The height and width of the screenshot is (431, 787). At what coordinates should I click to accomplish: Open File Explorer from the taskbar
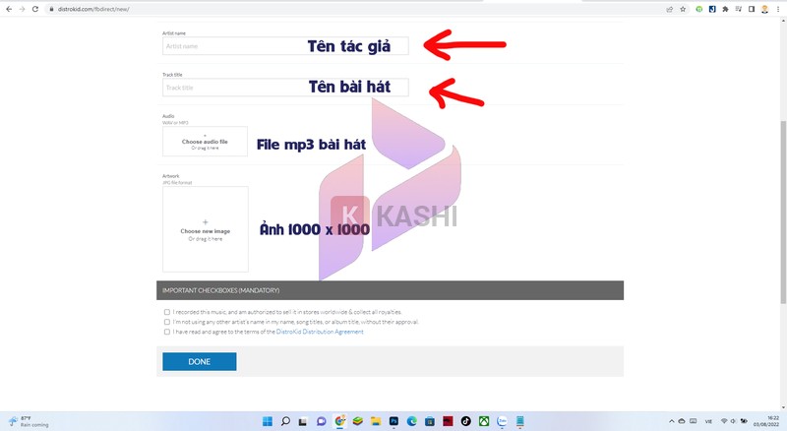click(376, 421)
